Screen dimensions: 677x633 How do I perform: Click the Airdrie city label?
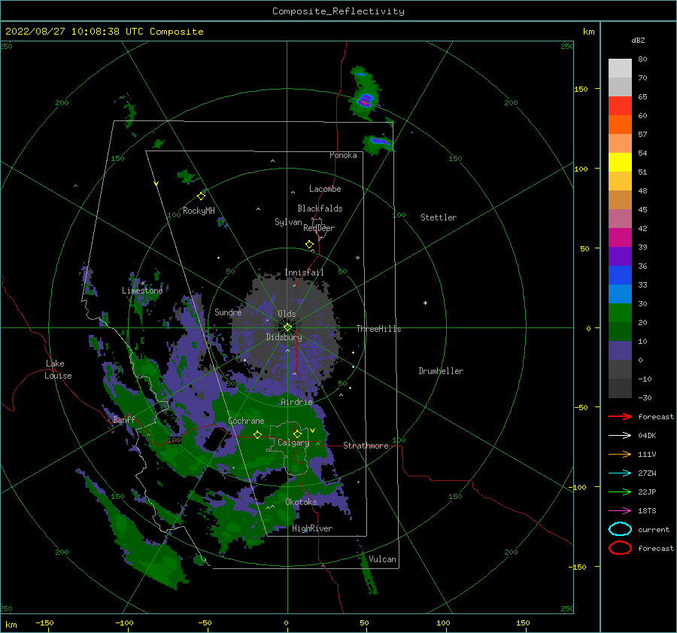[296, 402]
